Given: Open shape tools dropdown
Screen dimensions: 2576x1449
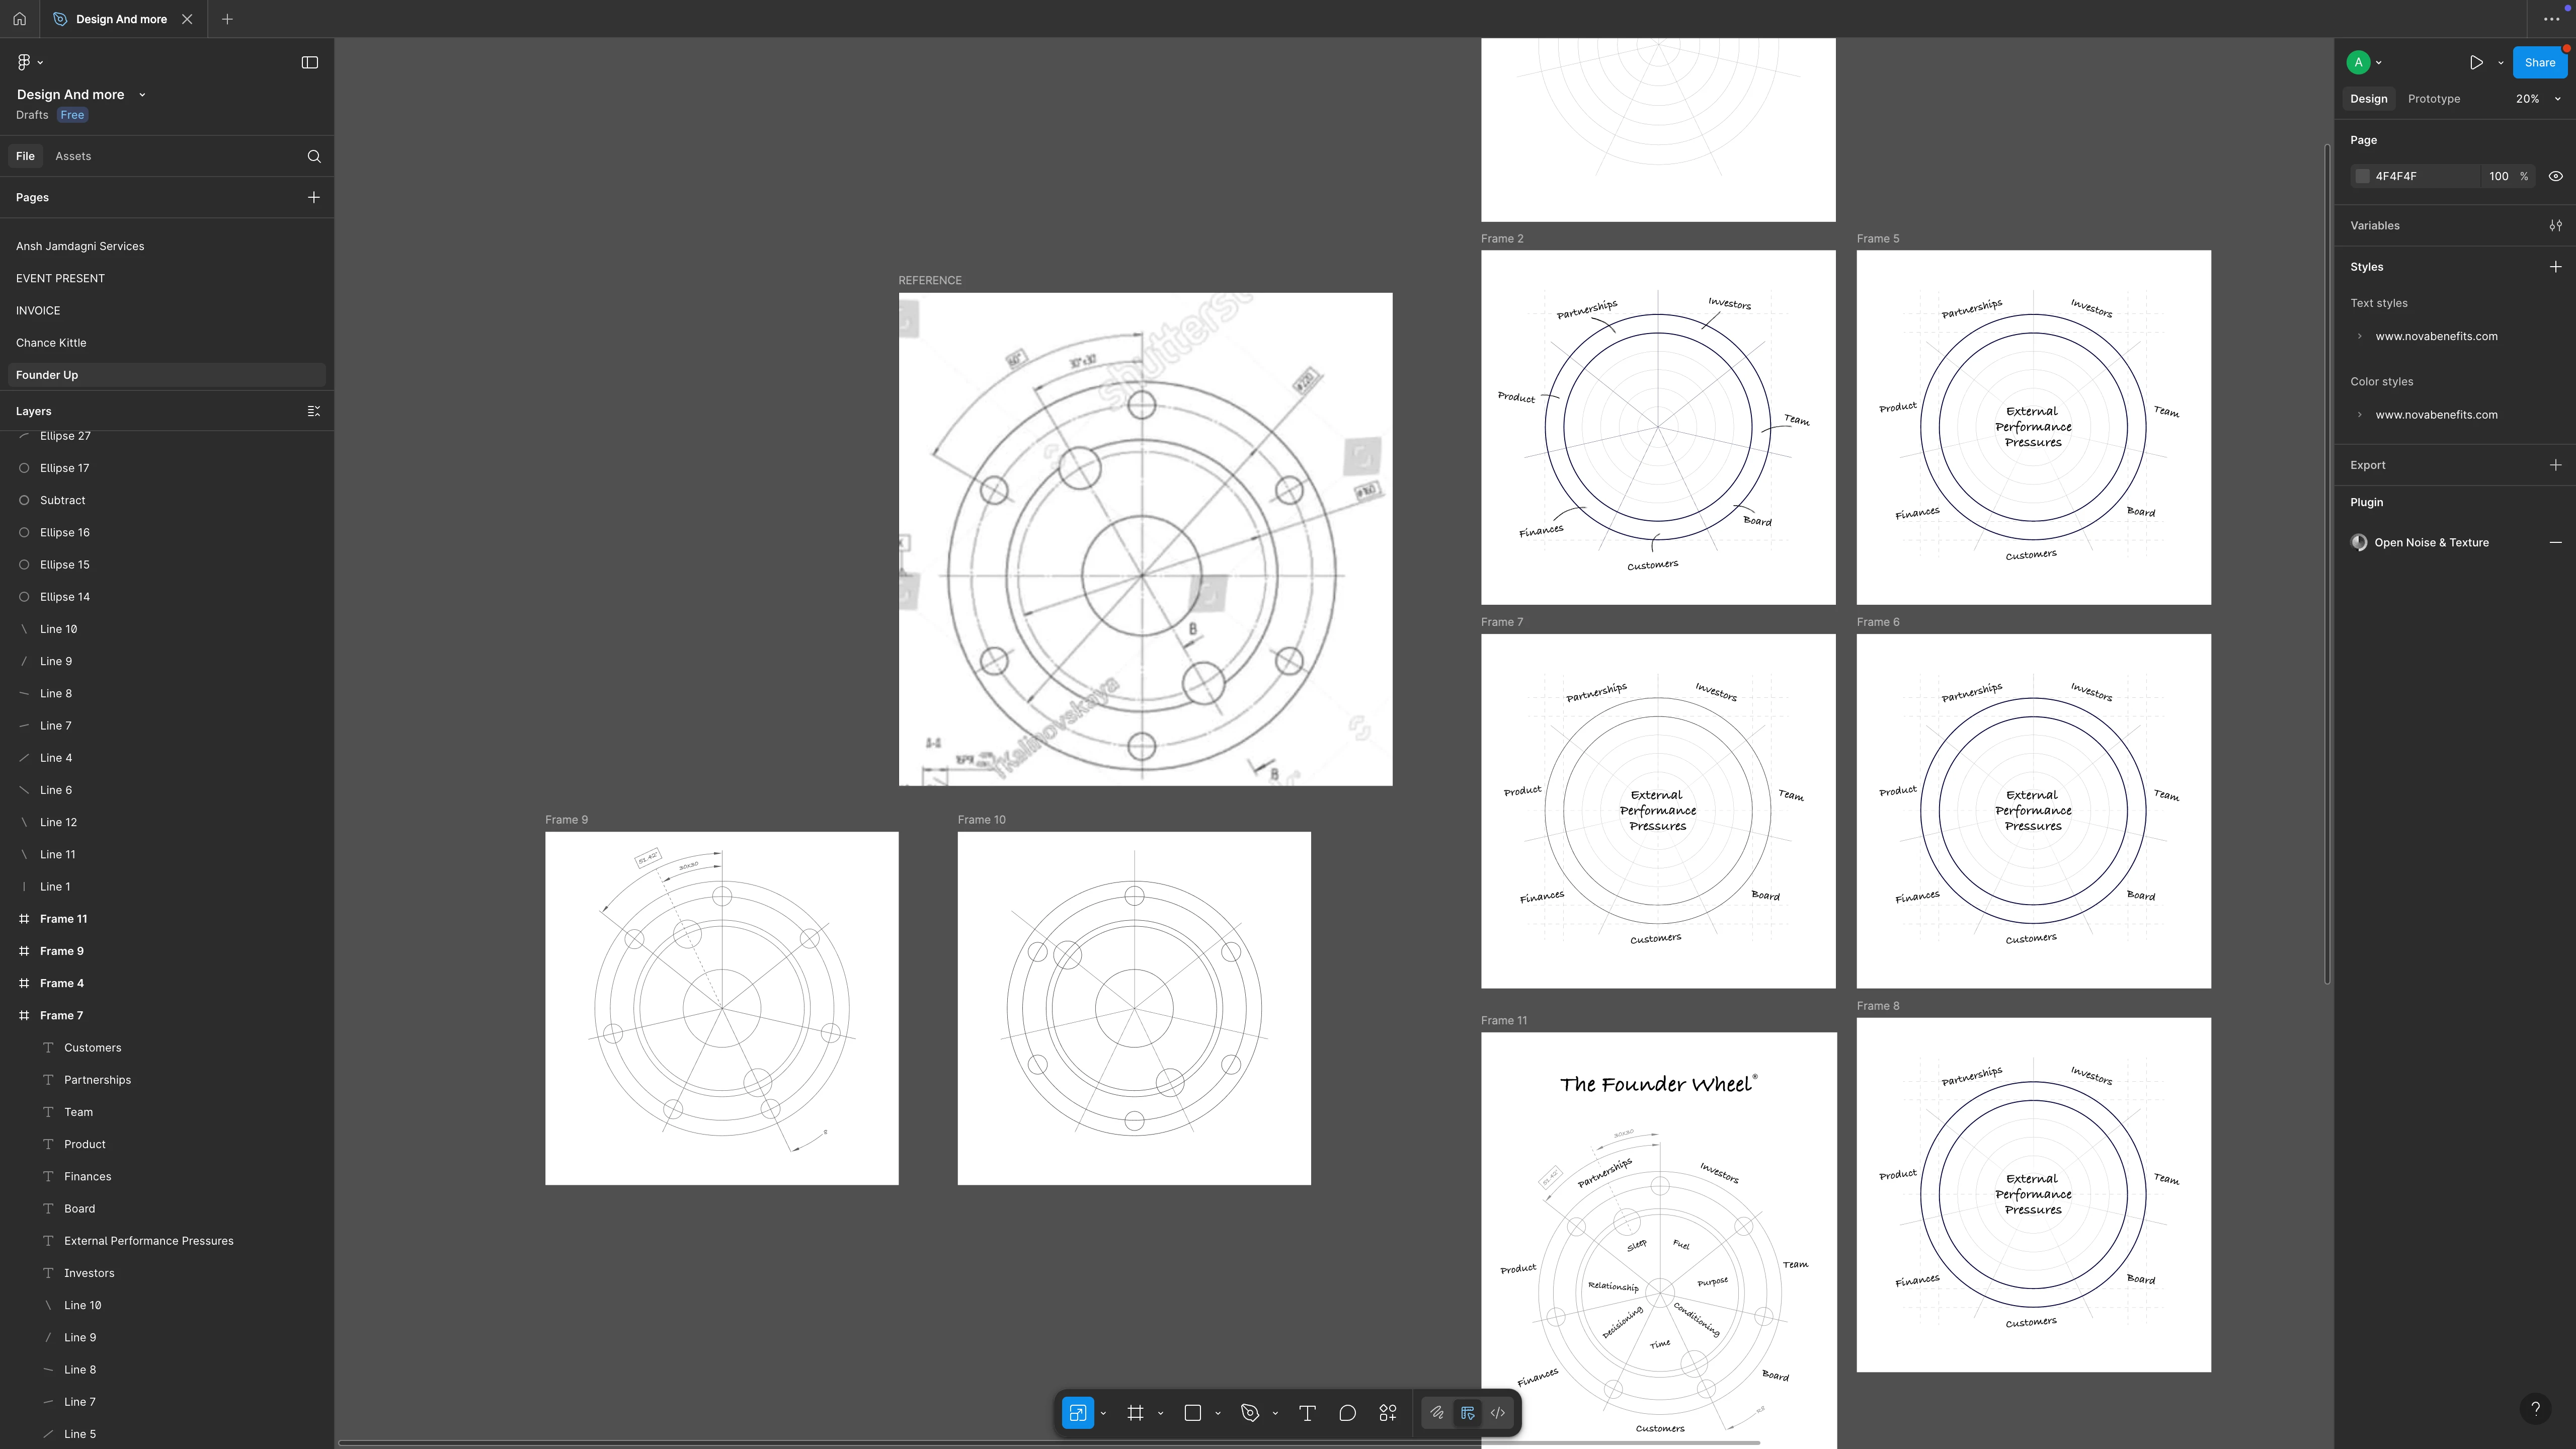Looking at the screenshot, I should point(1217,1414).
